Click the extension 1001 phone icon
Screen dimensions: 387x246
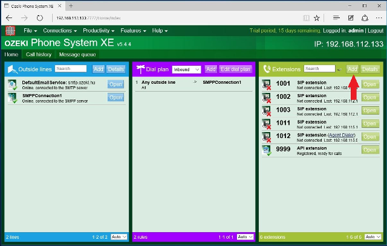click(266, 84)
